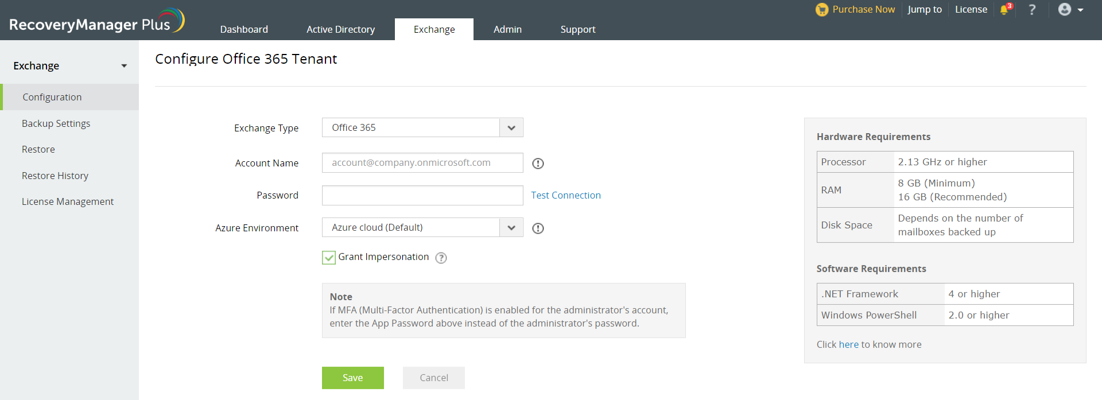Expand the Azure Environment dropdown
This screenshot has height=400, width=1102.
[511, 228]
